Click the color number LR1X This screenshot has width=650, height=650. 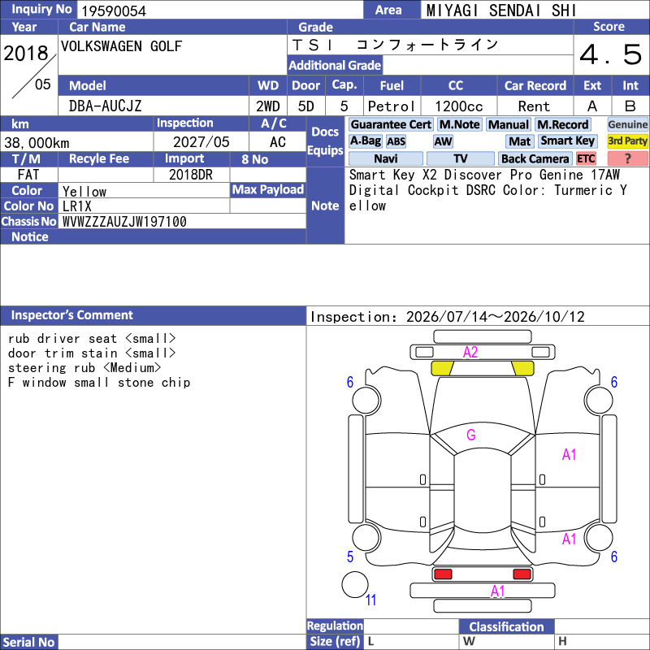76,206
